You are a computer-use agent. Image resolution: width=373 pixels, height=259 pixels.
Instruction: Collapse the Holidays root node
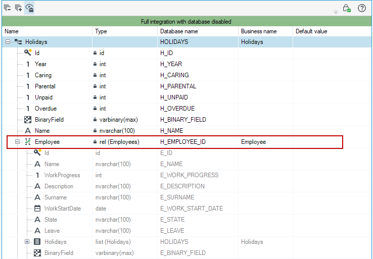click(x=8, y=42)
